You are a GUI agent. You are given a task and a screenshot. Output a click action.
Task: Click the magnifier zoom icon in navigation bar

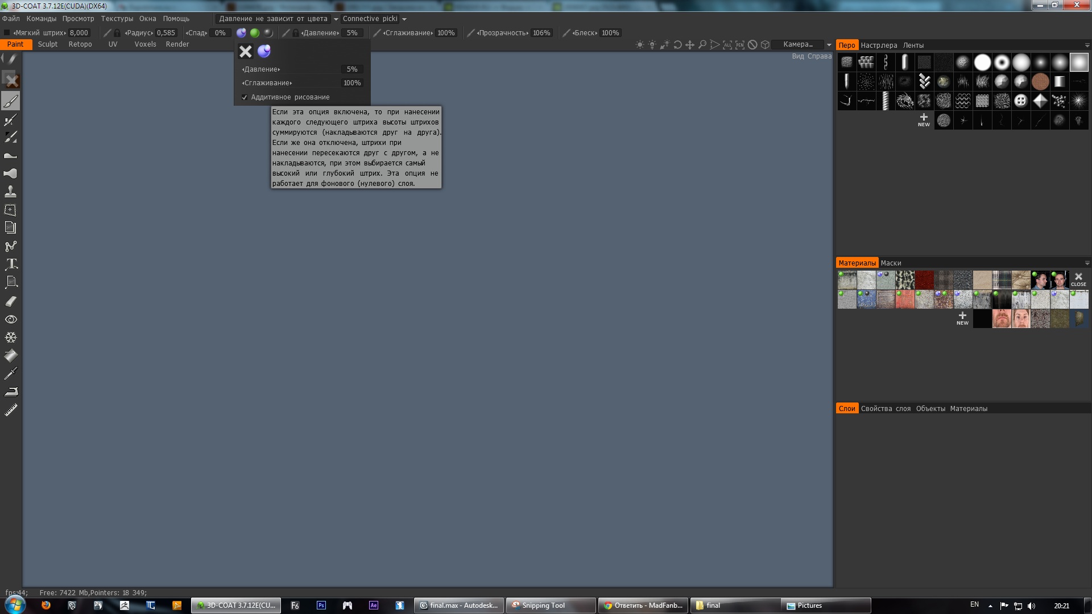tap(702, 44)
